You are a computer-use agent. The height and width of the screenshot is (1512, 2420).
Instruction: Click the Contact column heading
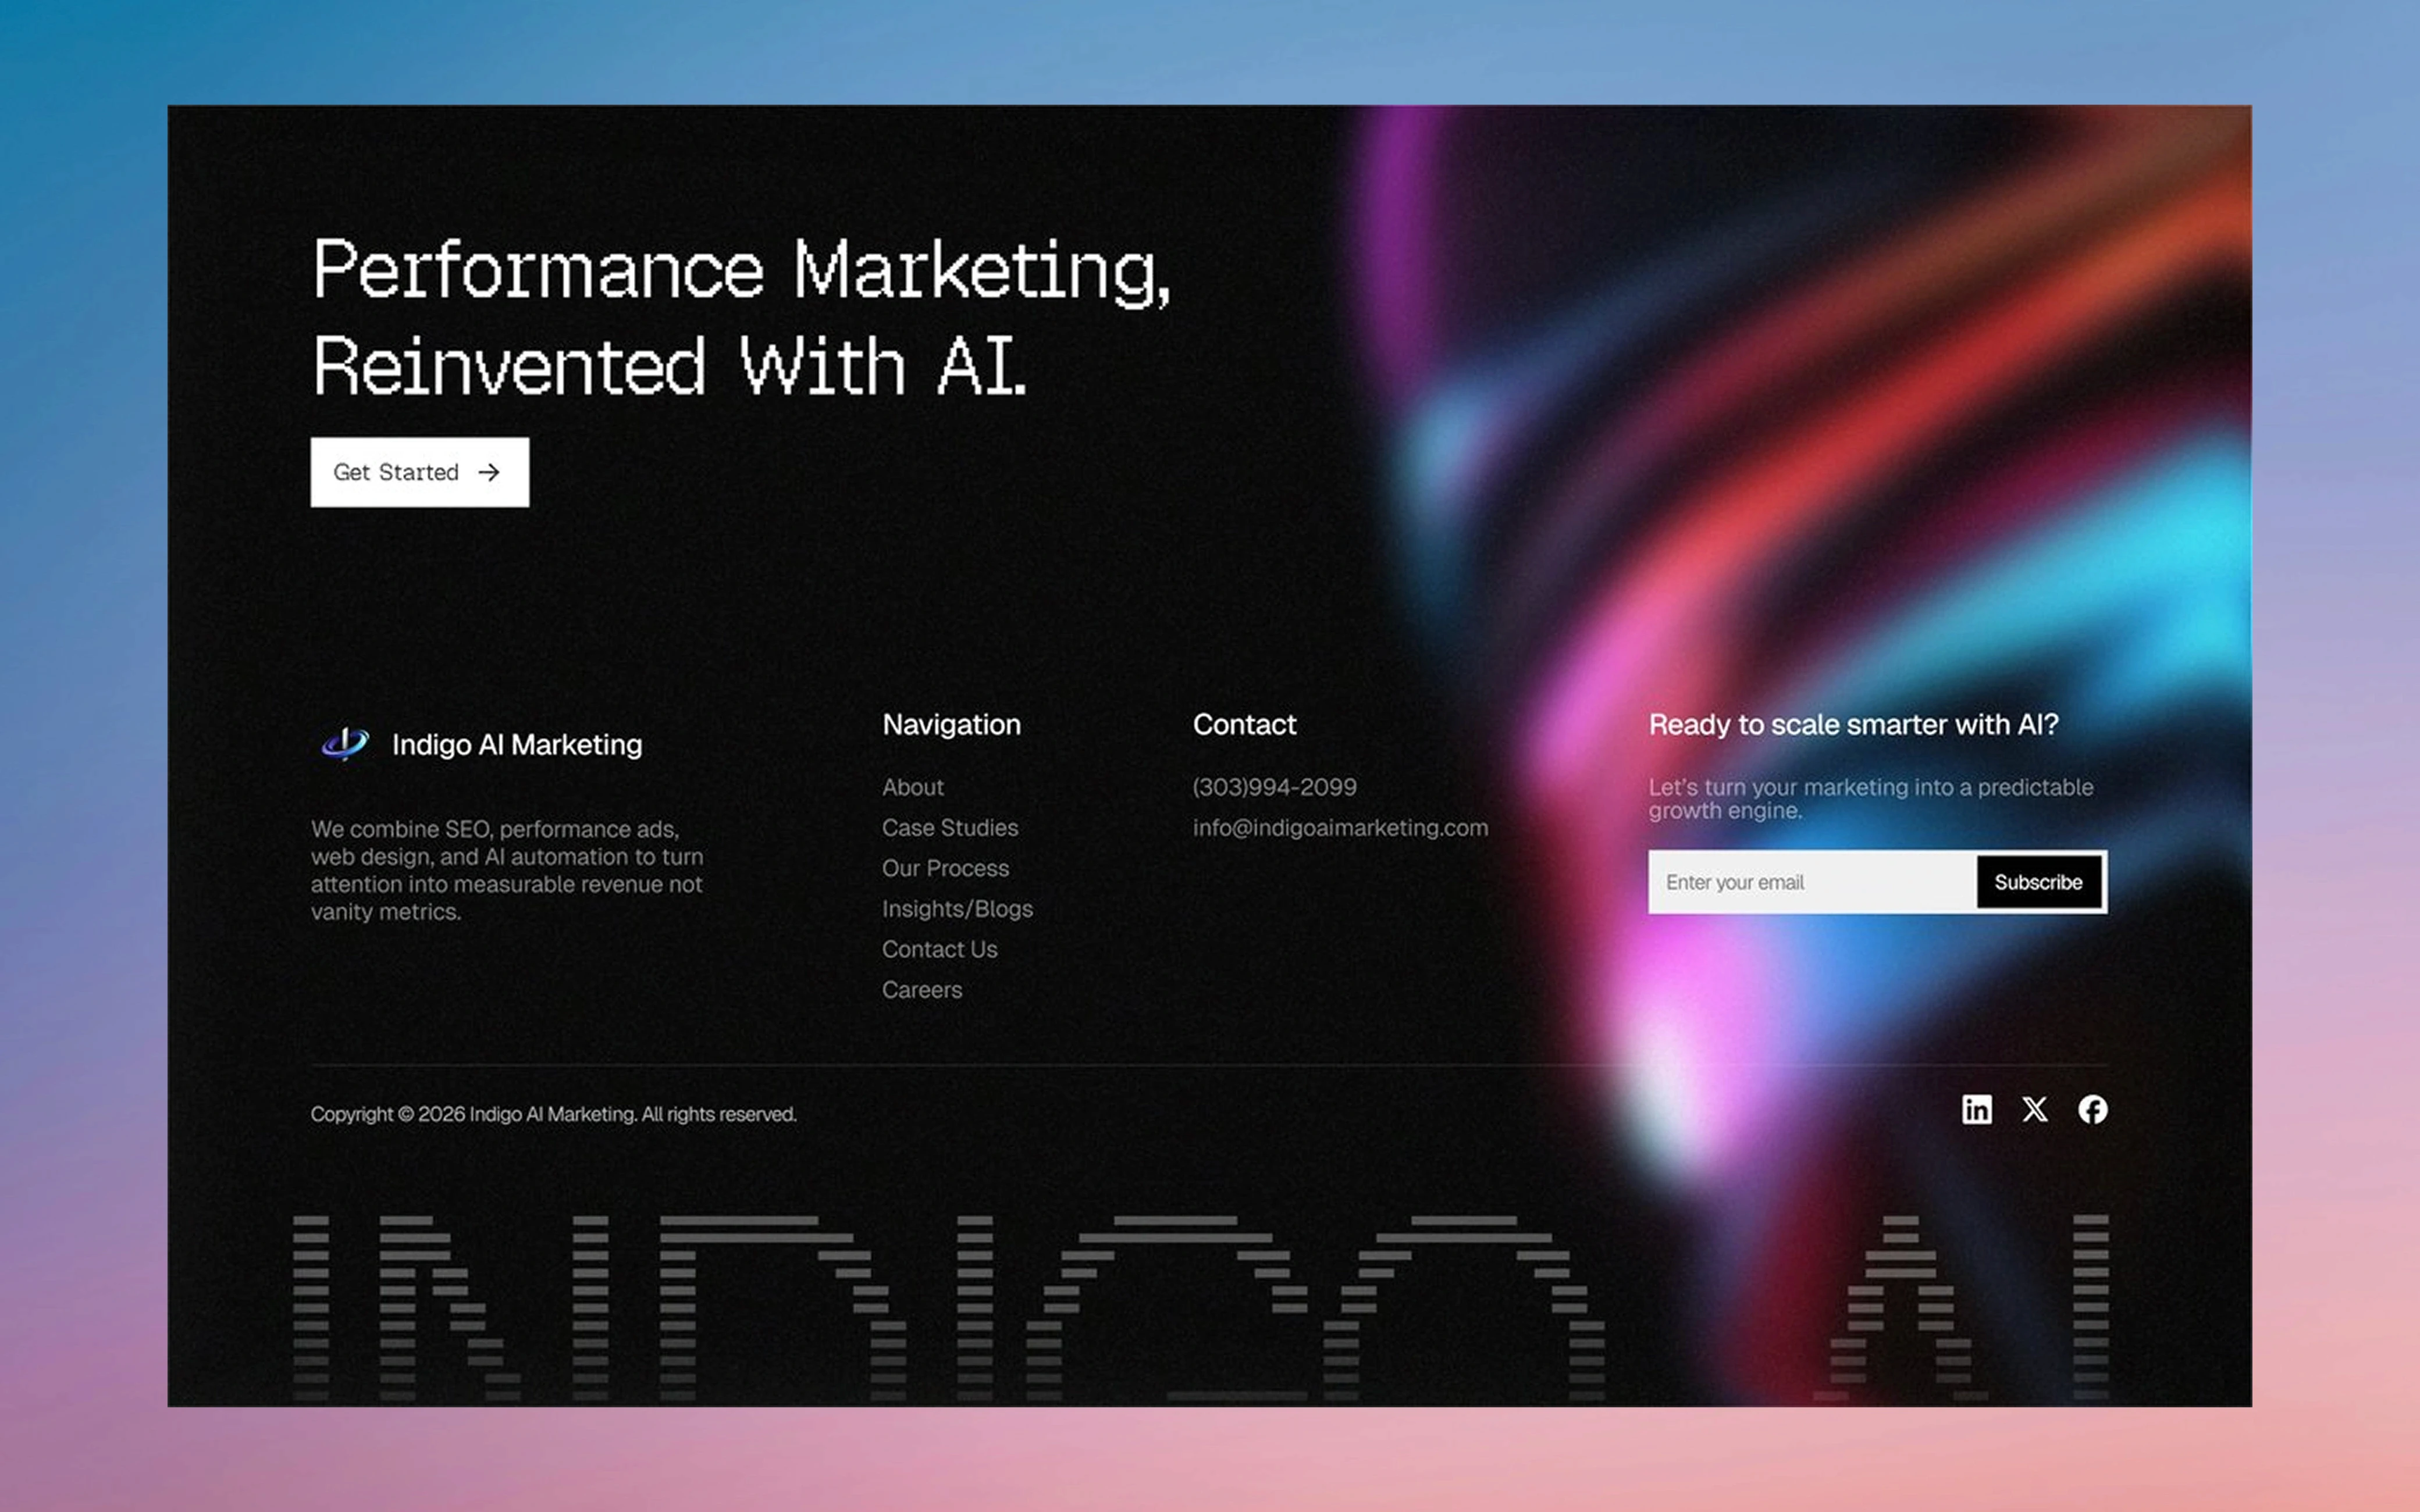[x=1244, y=724]
